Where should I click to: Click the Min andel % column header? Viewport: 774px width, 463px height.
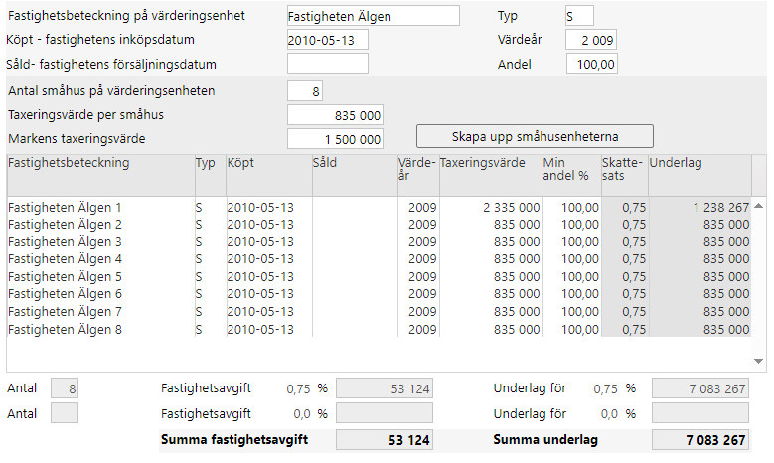coord(571,175)
